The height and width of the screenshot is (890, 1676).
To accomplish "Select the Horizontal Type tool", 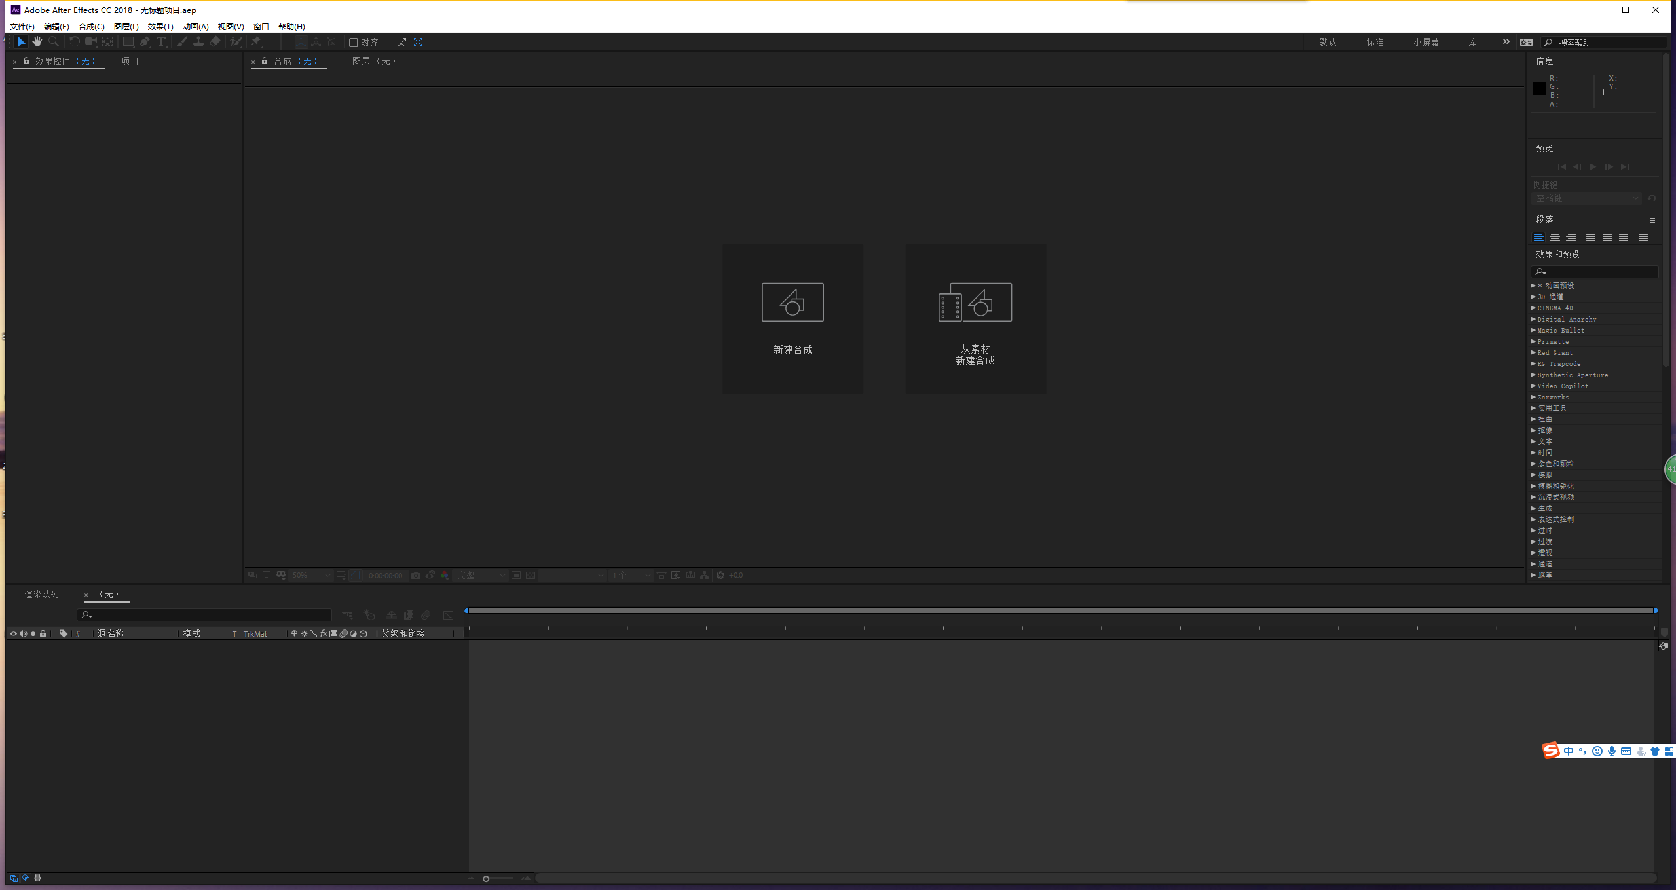I will pos(161,42).
